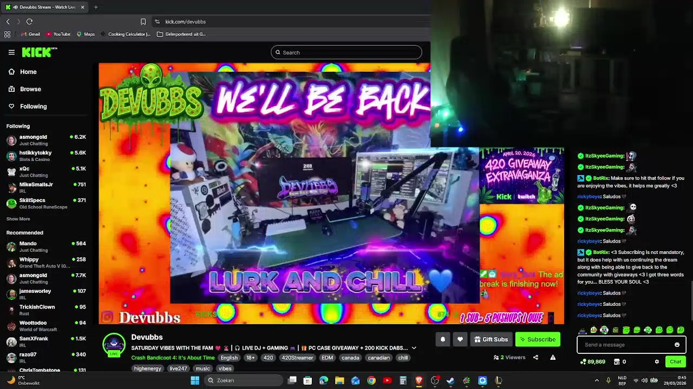Click the notification bell button
This screenshot has height=389, width=693.
point(442,339)
